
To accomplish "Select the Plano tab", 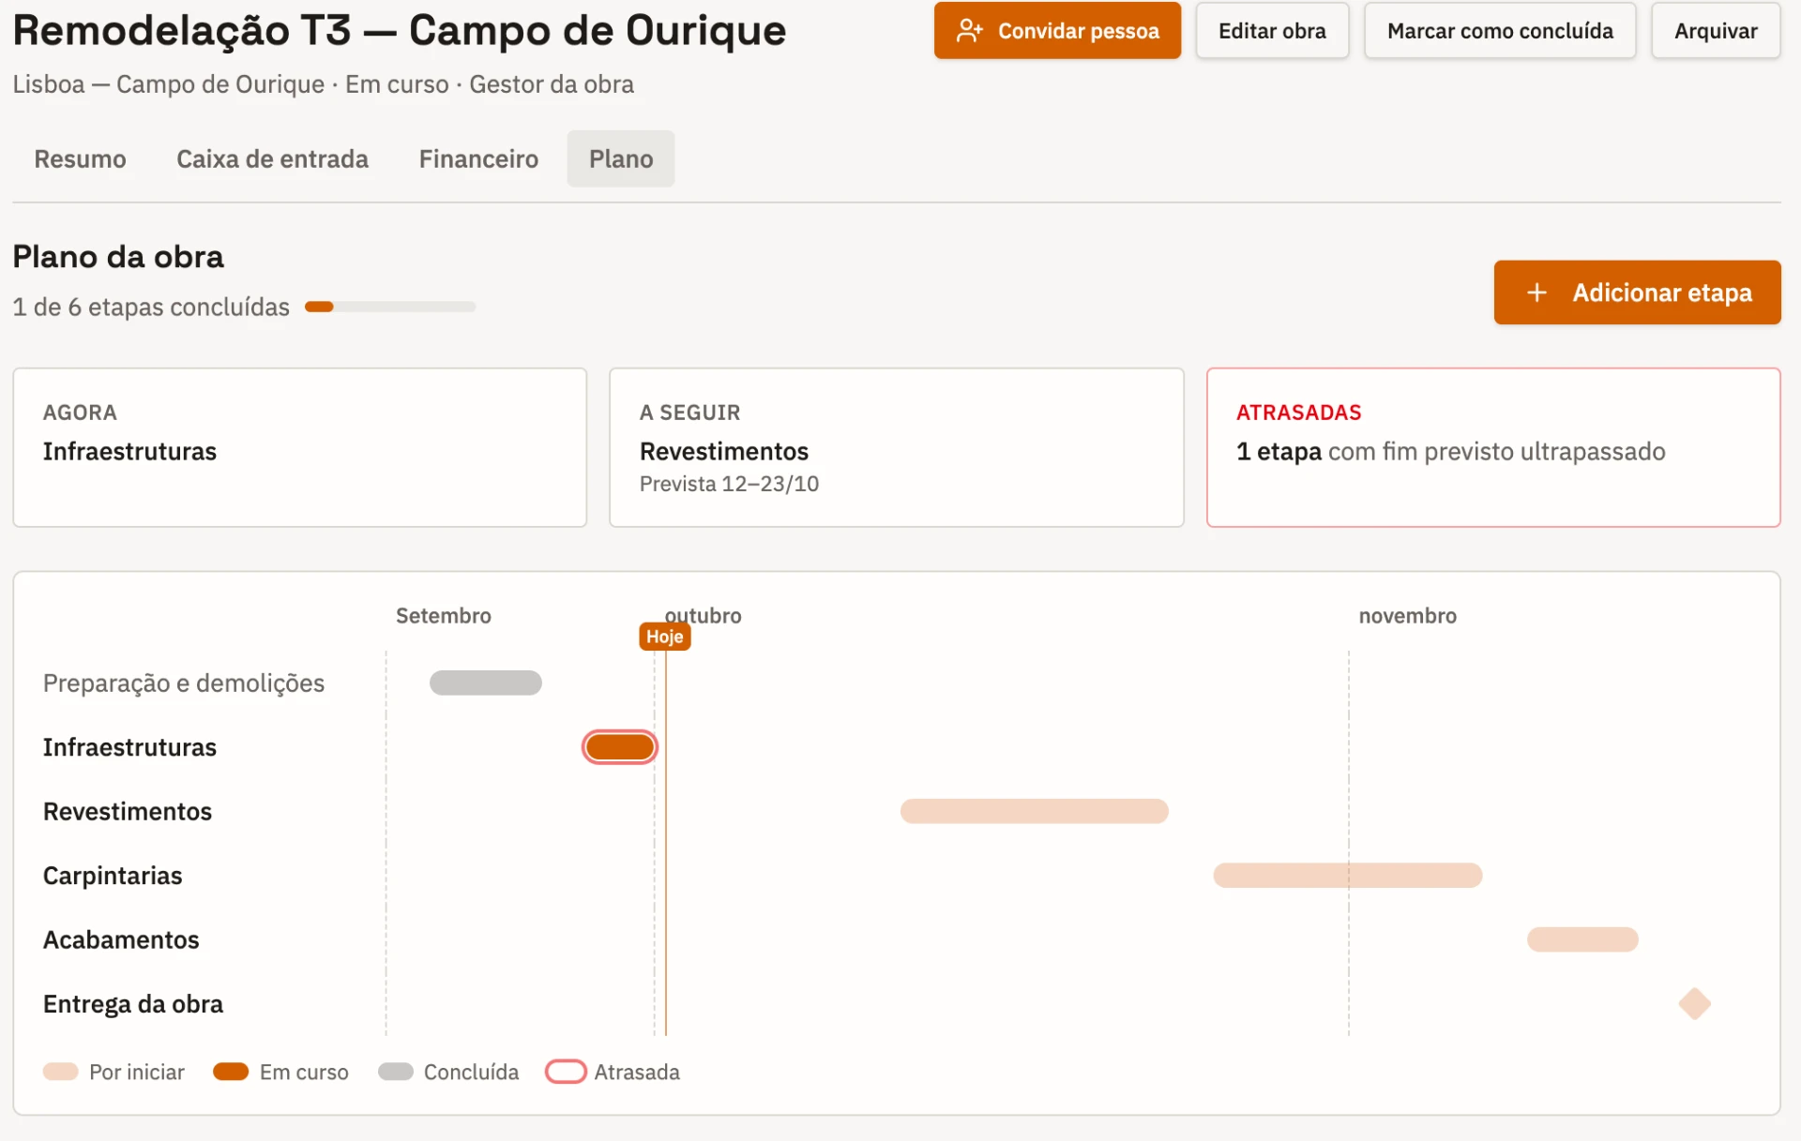I will pyautogui.click(x=621, y=158).
